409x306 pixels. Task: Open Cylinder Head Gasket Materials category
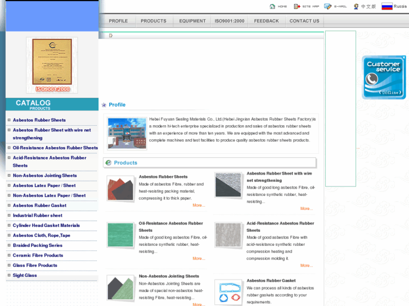47,225
